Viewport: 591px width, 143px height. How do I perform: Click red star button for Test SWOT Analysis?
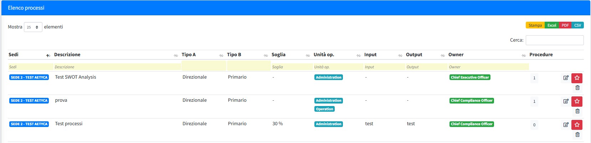click(x=577, y=78)
